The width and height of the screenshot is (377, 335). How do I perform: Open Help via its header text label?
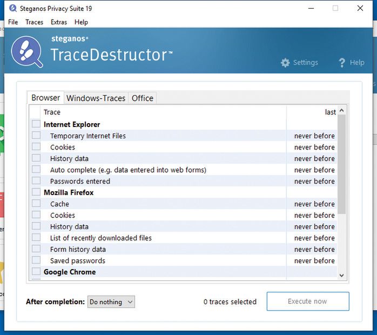pos(357,63)
